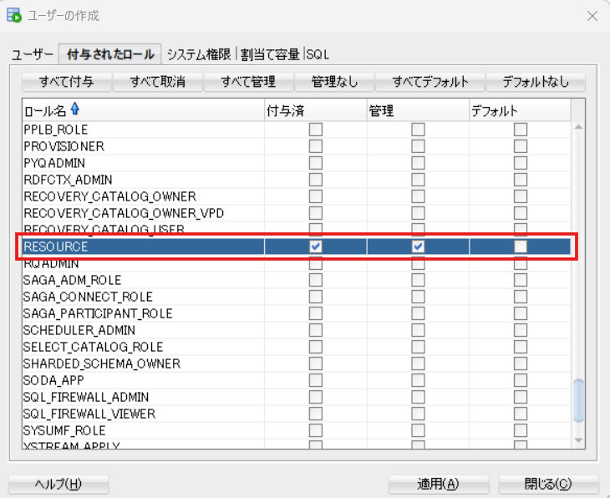Select the RECOVERY_CATALOG_OWNER_VPD row
The width and height of the screenshot is (610, 498).
(x=297, y=213)
